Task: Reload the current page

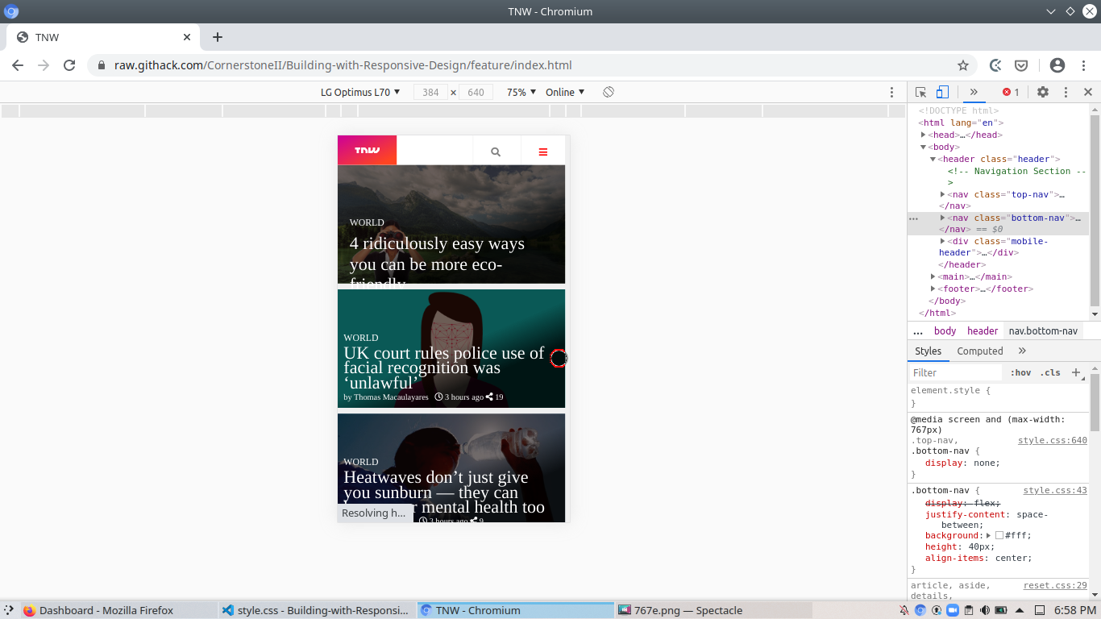Action: pyautogui.click(x=69, y=65)
